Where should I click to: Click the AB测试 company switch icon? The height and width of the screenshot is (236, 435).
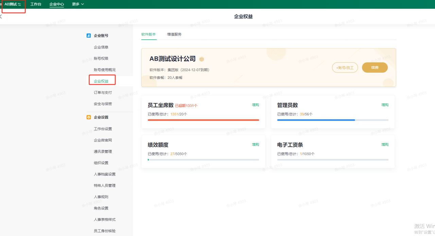19,4
